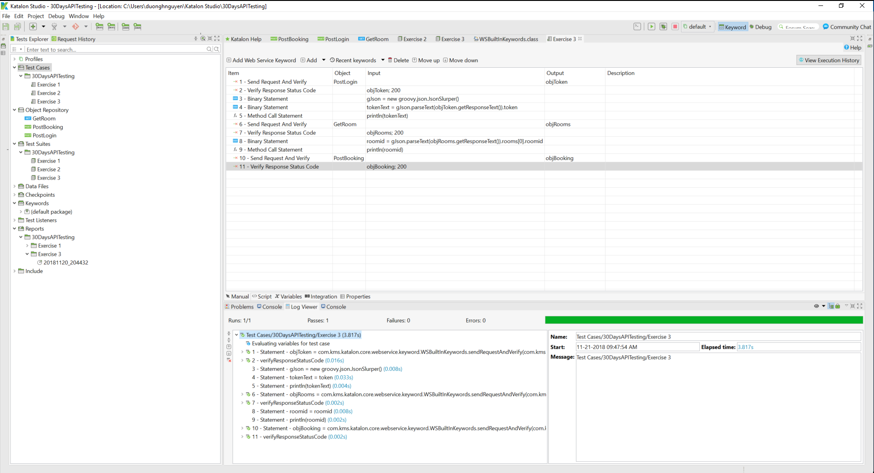Click the Forum Search input field
This screenshot has height=473, width=874.
[799, 27]
